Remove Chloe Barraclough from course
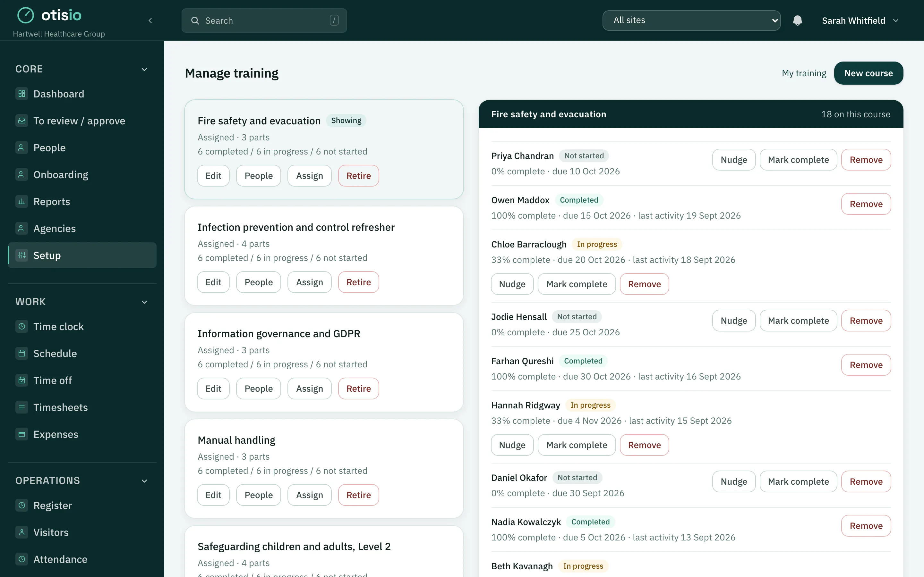924x577 pixels. pyautogui.click(x=644, y=284)
